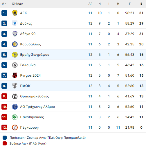146x146 pixels.
Task: Sort standings by the ΑΓ games column
Action: pos(90,4)
